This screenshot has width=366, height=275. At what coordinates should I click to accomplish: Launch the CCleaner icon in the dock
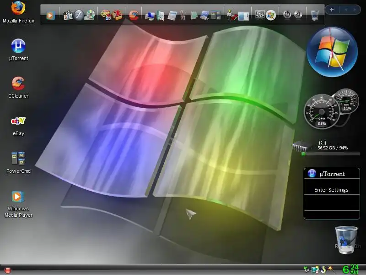[134, 15]
